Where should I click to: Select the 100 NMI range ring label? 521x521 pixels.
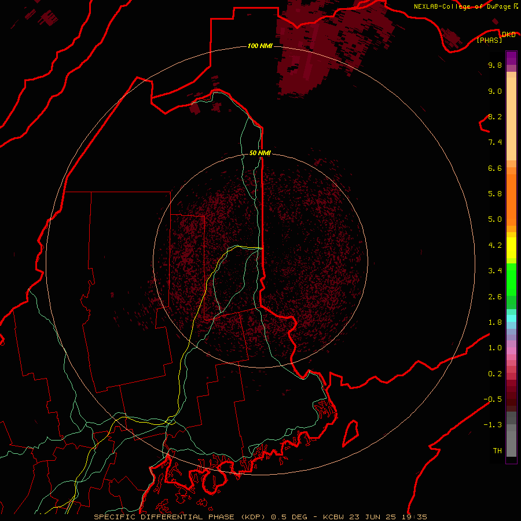(x=260, y=46)
